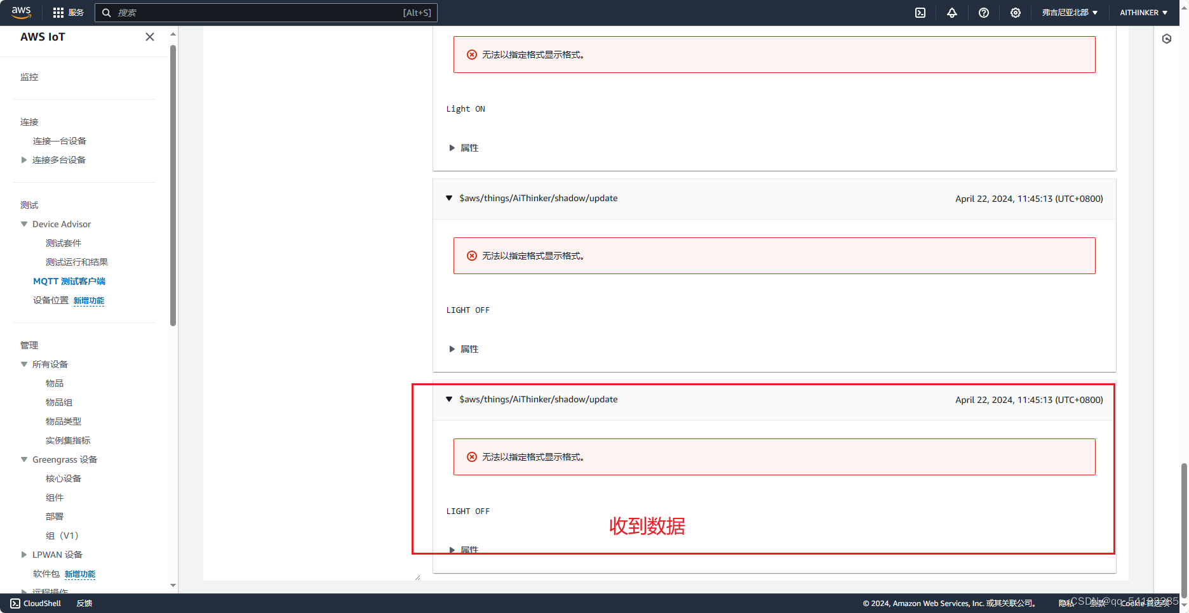
Task: Expand 属性 under the middle LIGHT OFF message
Action: (464, 349)
